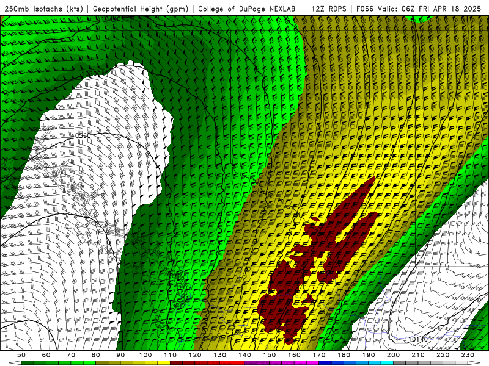Screen dimensions: 489x366
Task: Click the 180 value on the colorbar scale
Action: 344,355
